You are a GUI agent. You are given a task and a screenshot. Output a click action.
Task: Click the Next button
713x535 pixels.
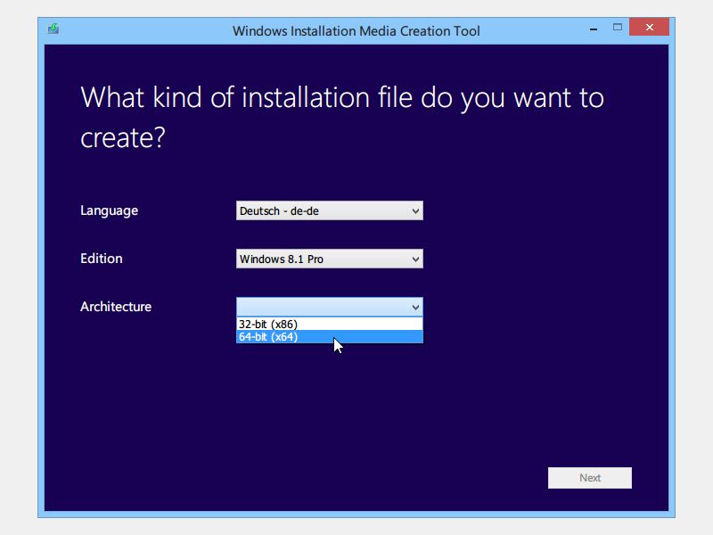pos(589,478)
